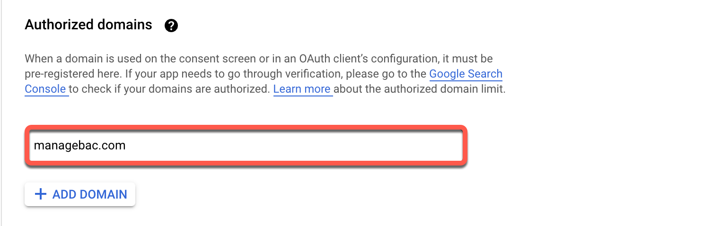Screen dimensions: 722x226
Task: Follow the Learn more link
Action: (x=302, y=89)
